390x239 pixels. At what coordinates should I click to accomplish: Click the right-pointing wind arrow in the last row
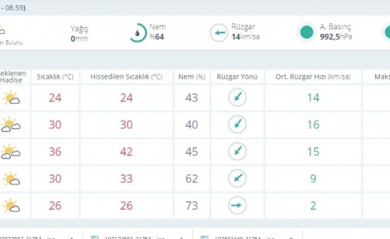[x=237, y=206]
